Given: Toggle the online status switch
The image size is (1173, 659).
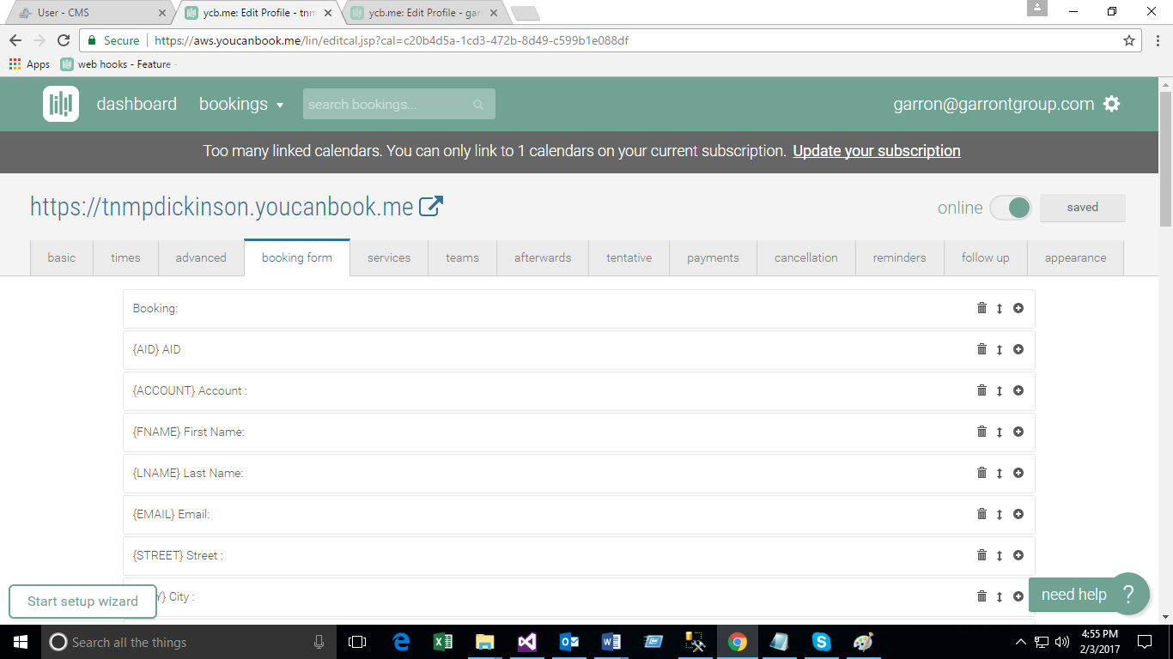Looking at the screenshot, I should 1010,208.
